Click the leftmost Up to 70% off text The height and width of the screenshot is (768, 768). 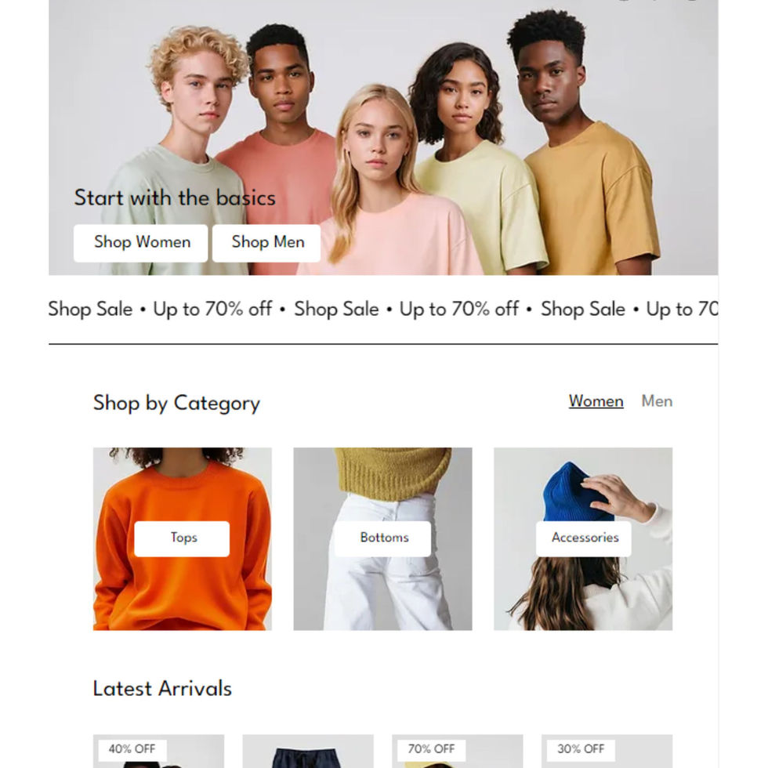coord(212,309)
